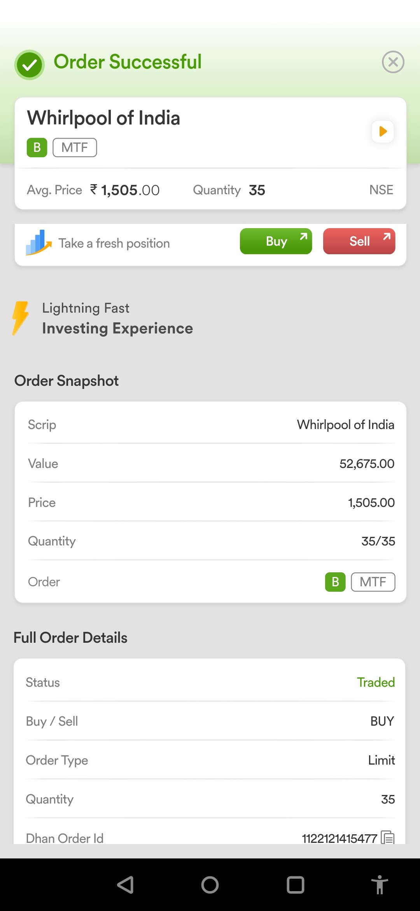Screen dimensions: 420x911
Task: Tap the lightning bolt icon
Action: pos(20,318)
